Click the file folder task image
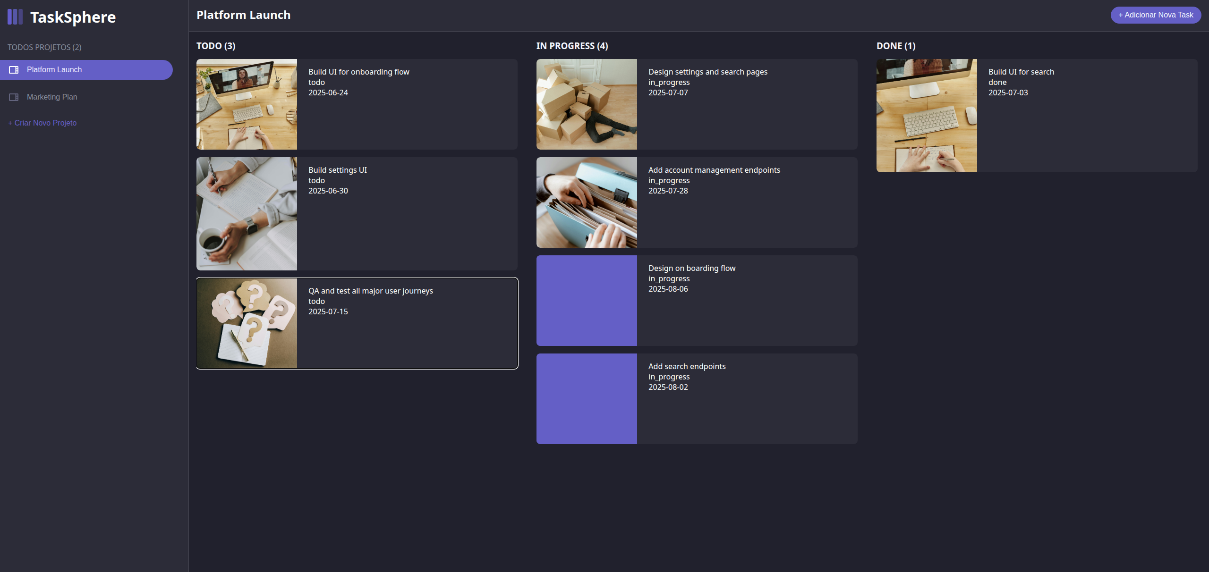The image size is (1209, 572). (x=587, y=202)
